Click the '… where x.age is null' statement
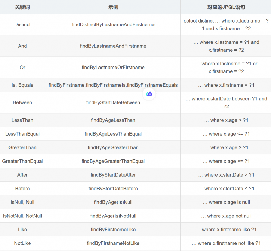This screenshot has width=271, height=251. [x=226, y=202]
